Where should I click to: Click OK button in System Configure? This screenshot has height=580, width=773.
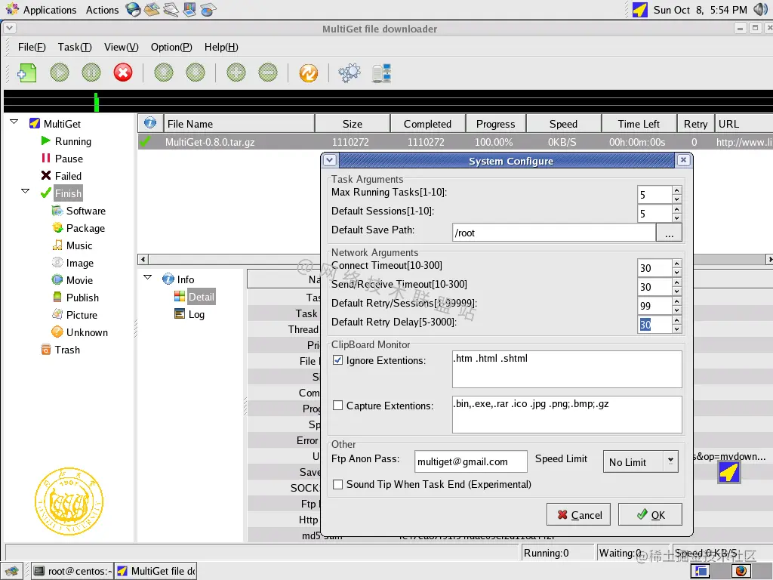650,514
